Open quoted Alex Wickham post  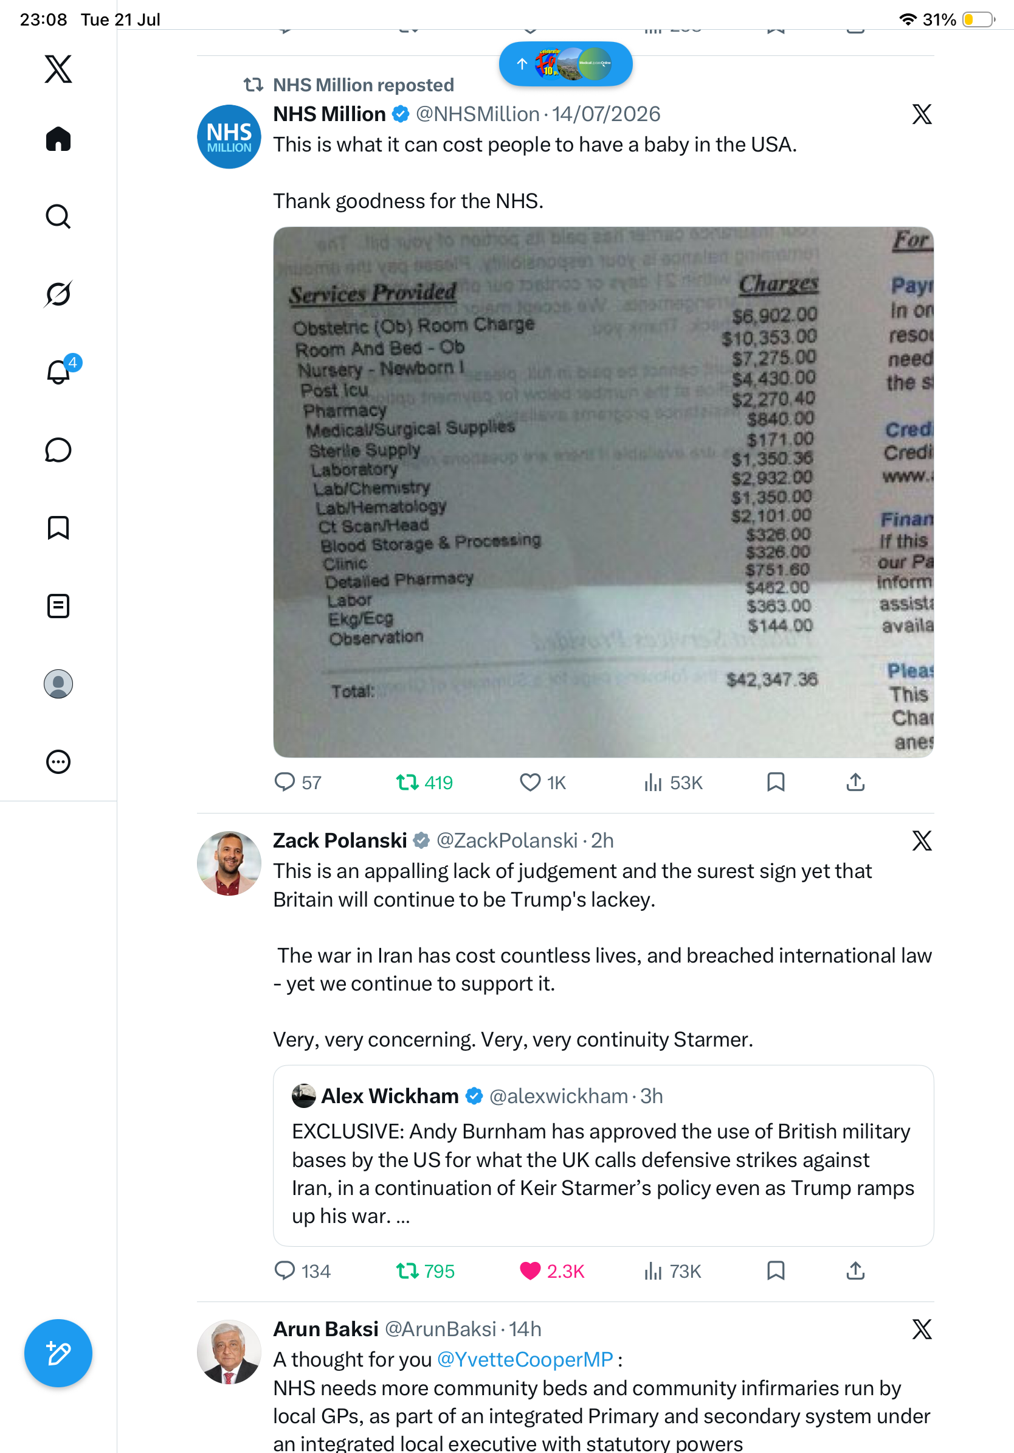click(x=603, y=1155)
